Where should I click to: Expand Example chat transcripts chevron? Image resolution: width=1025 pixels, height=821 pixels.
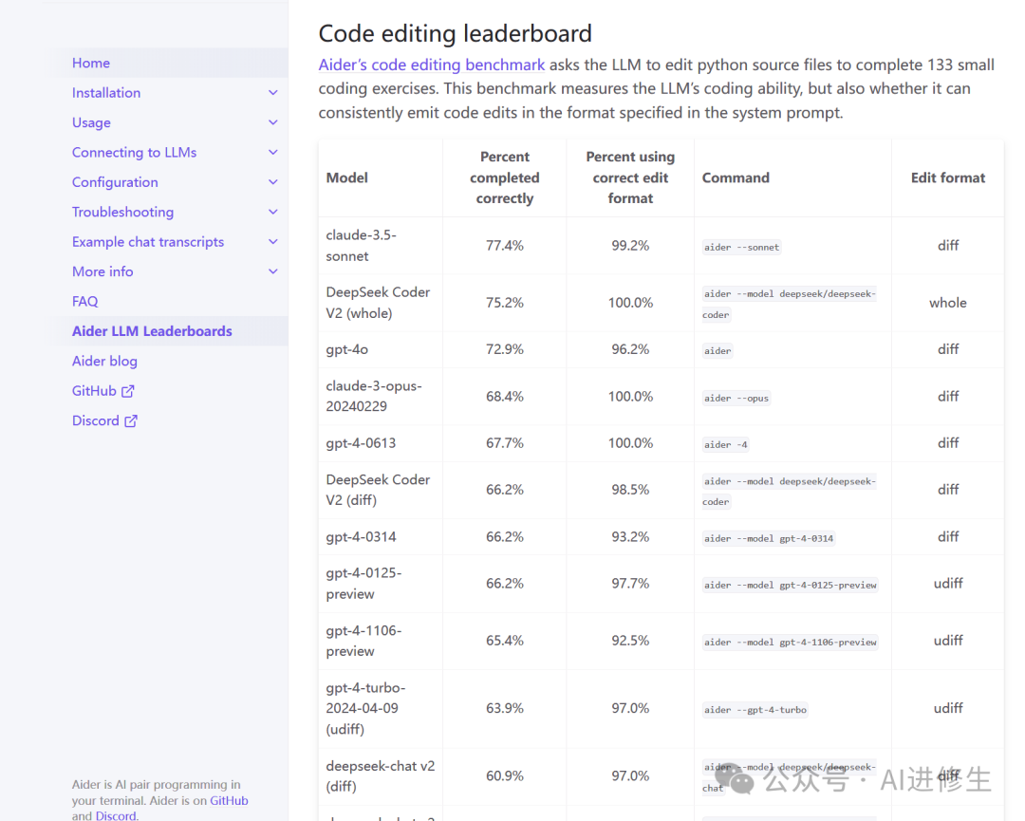[x=273, y=242]
